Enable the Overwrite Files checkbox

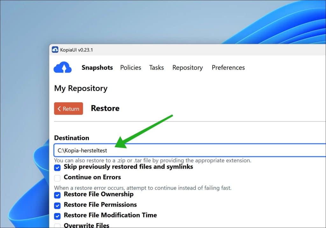(x=57, y=226)
